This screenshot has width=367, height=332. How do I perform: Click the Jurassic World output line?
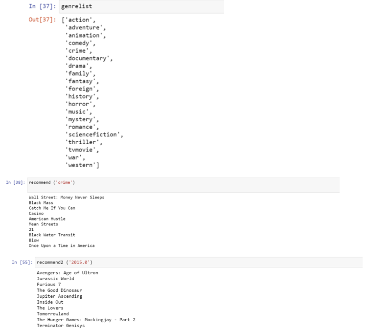pos(55,279)
